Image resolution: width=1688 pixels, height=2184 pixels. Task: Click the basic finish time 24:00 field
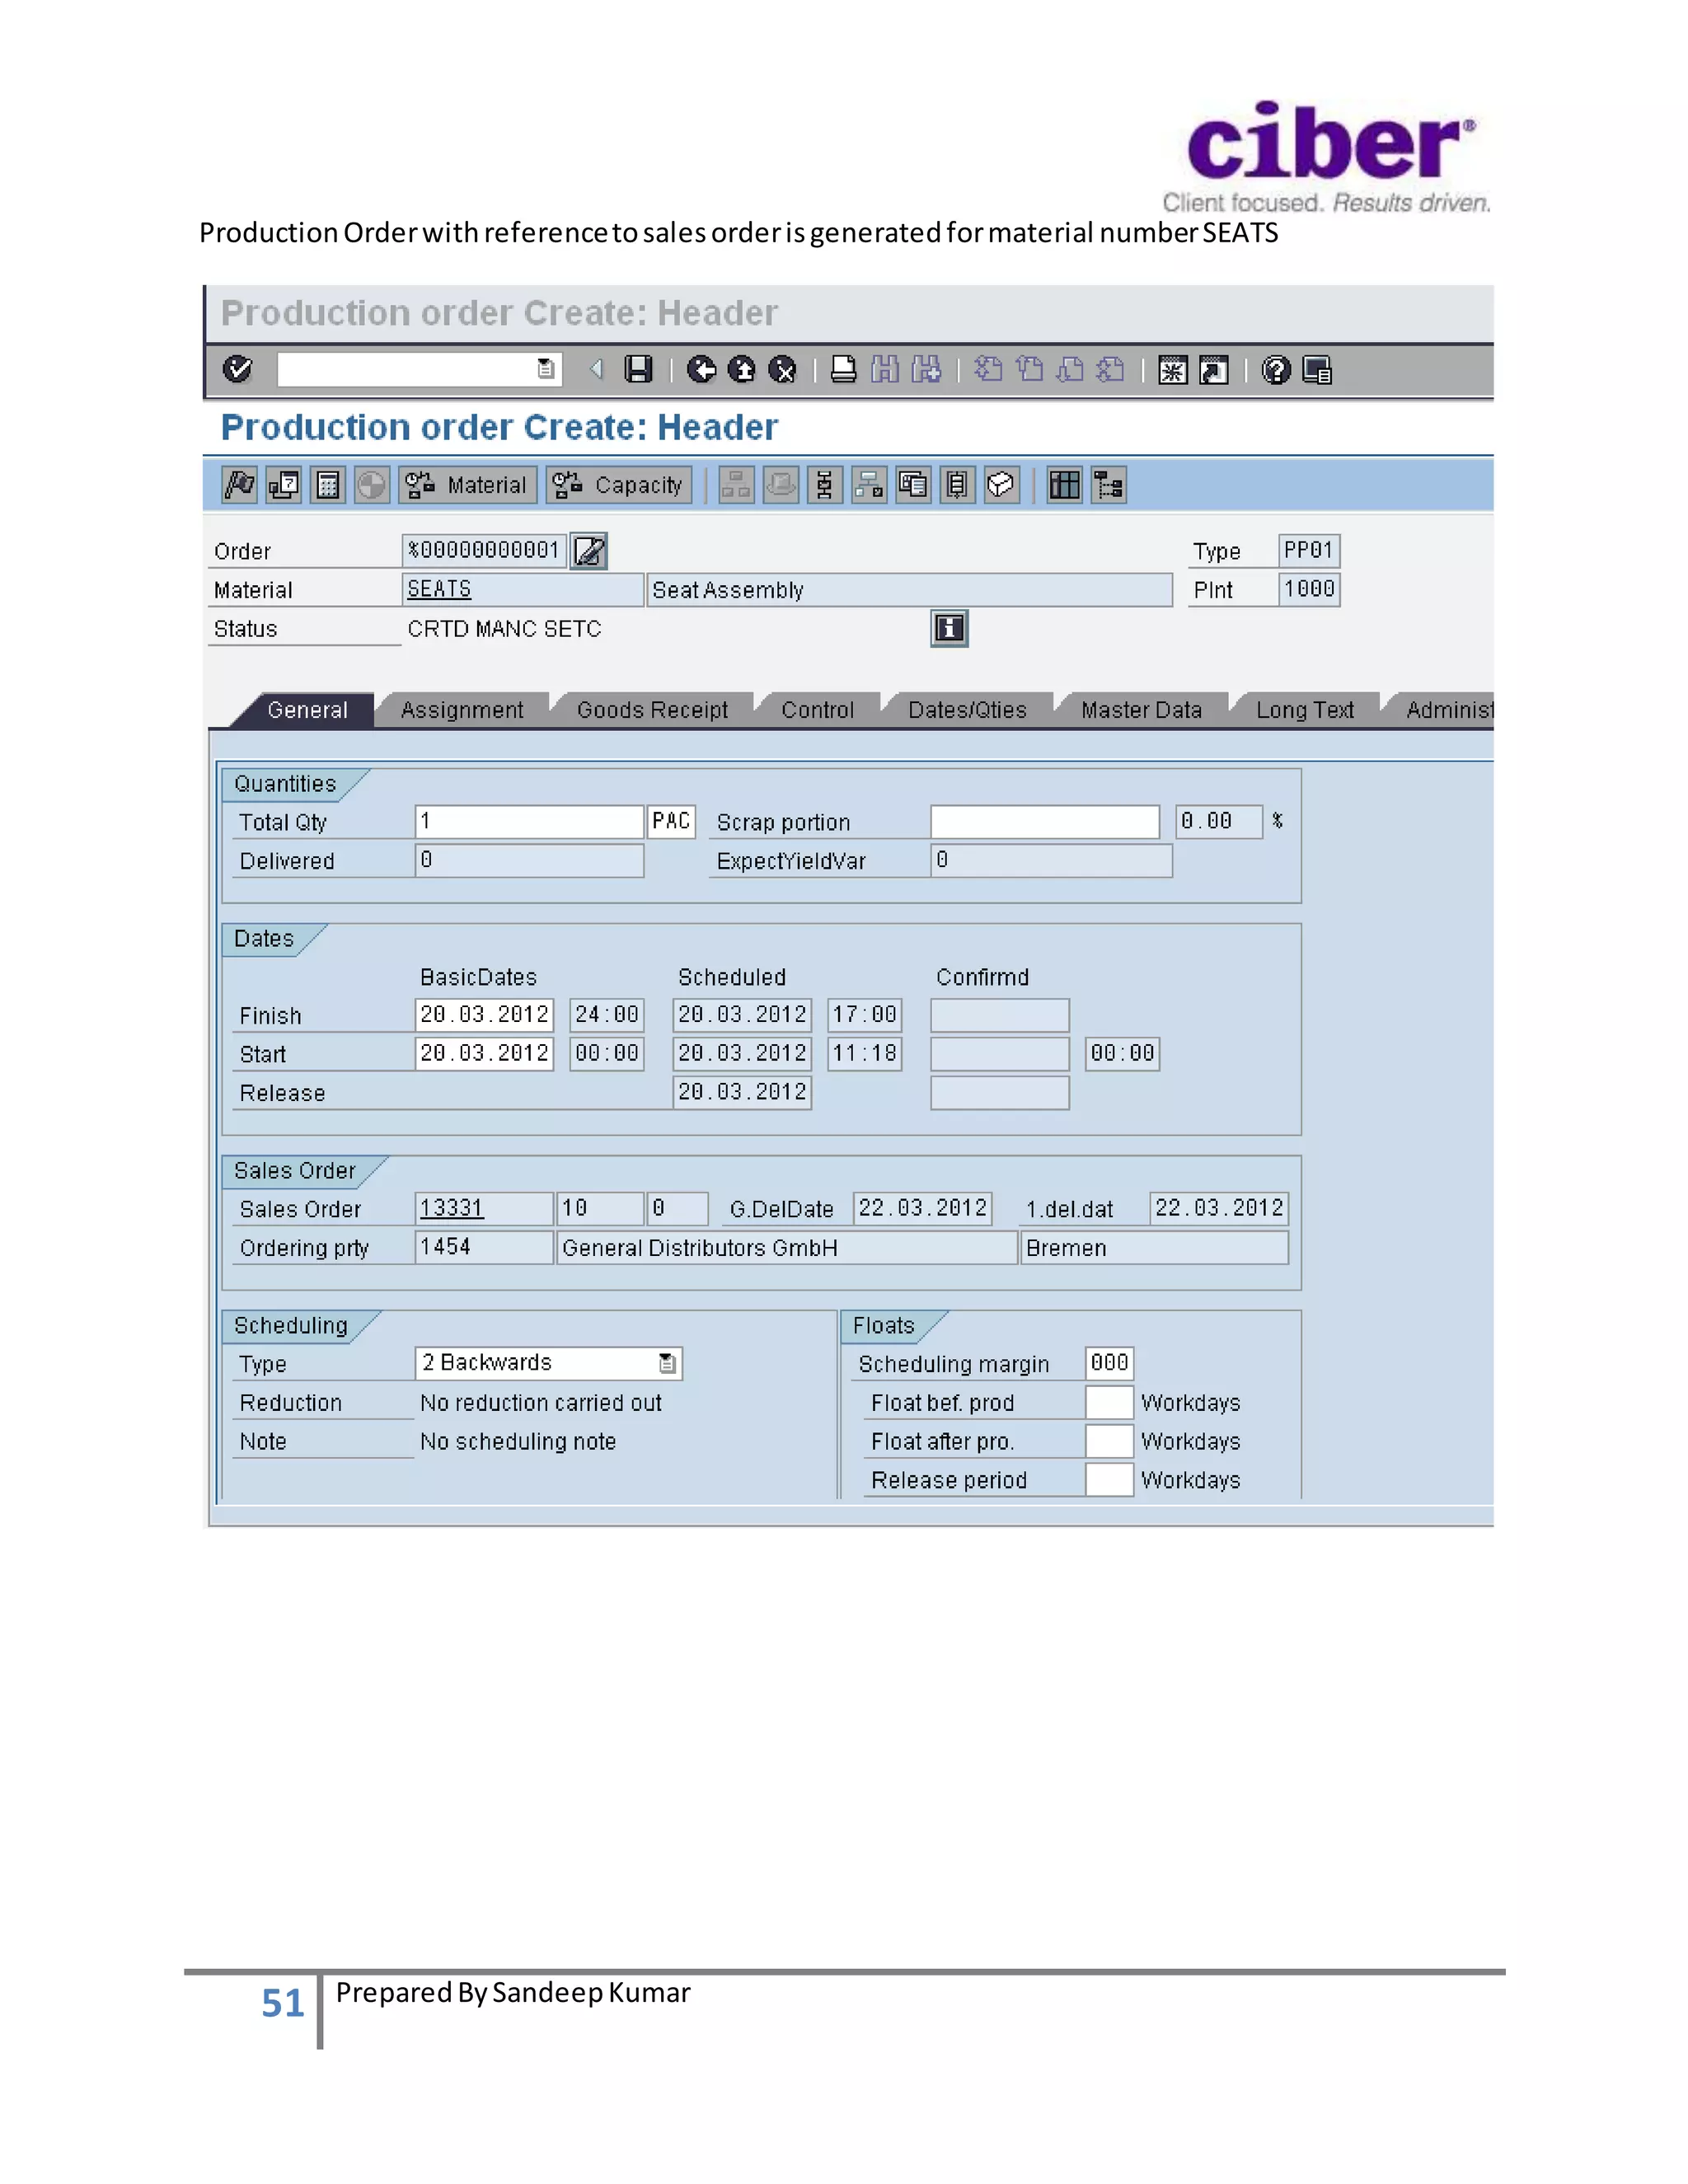point(607,1015)
